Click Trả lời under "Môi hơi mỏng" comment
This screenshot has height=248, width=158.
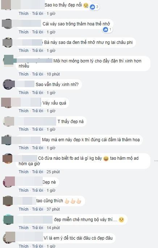38,74
